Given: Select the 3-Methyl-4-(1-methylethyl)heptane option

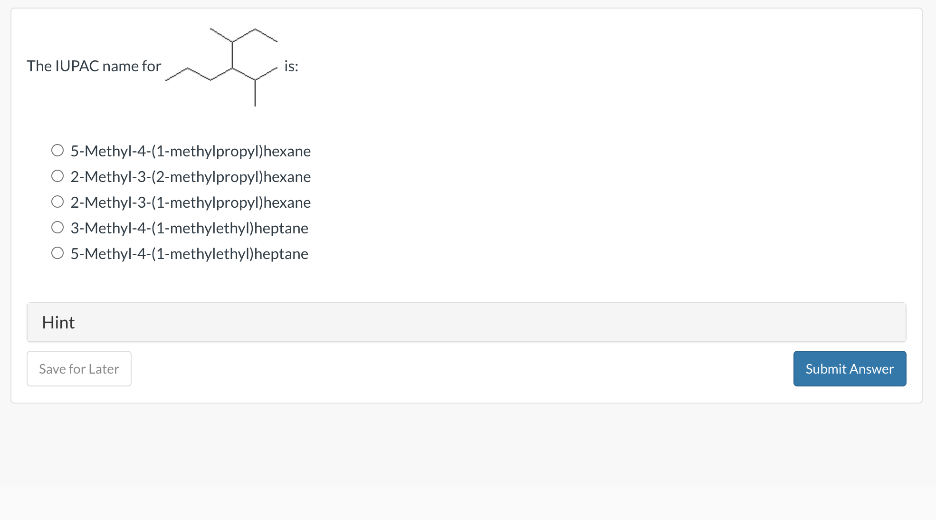Looking at the screenshot, I should [x=57, y=227].
